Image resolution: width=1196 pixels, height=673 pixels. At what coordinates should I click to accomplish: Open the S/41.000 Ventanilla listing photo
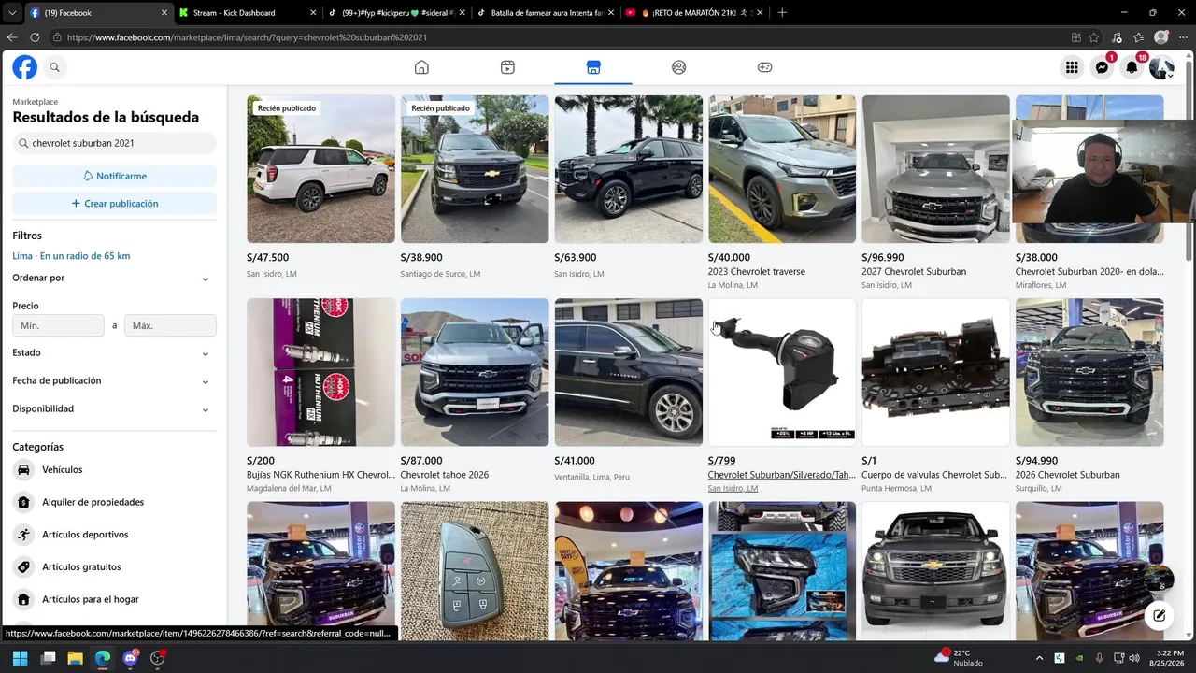628,372
